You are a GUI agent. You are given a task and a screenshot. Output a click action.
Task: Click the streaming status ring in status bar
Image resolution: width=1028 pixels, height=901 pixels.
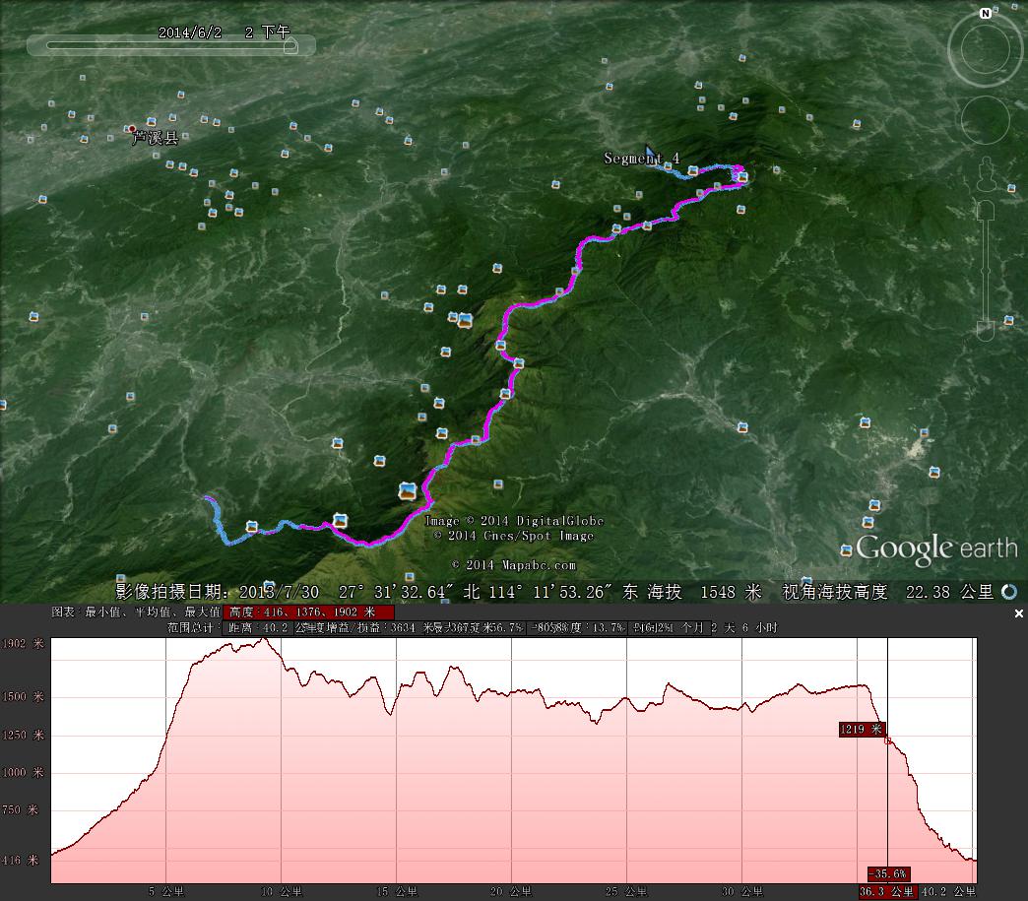click(1009, 592)
